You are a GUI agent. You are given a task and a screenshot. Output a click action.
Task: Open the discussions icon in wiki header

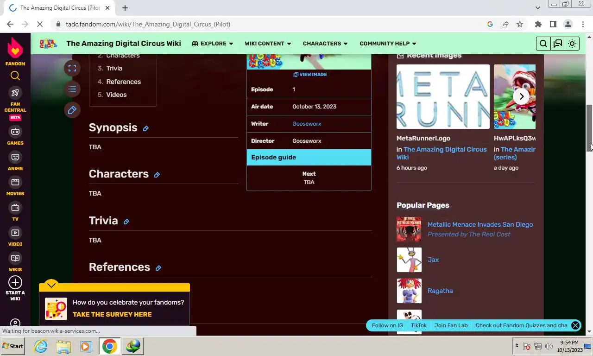[558, 44]
